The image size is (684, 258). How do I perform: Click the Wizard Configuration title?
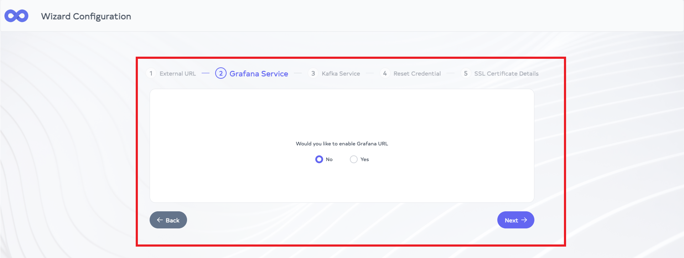86,16
